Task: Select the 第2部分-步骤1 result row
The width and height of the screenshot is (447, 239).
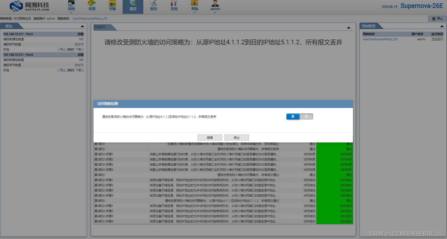Action: (x=223, y=154)
